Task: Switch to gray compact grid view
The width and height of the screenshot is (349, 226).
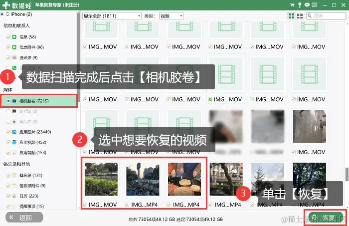Action: [x=300, y=16]
